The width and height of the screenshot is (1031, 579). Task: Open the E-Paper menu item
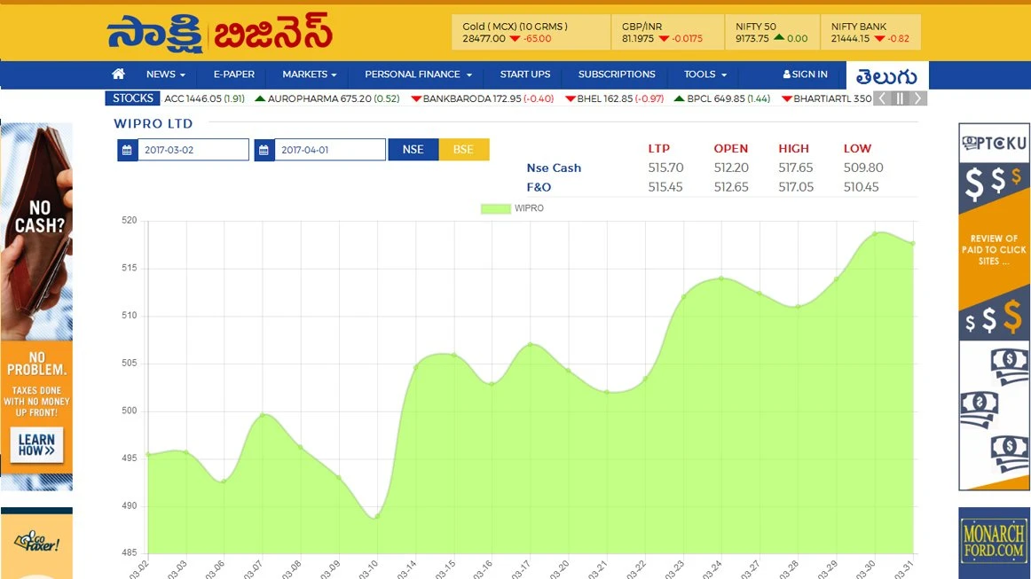[x=234, y=74]
